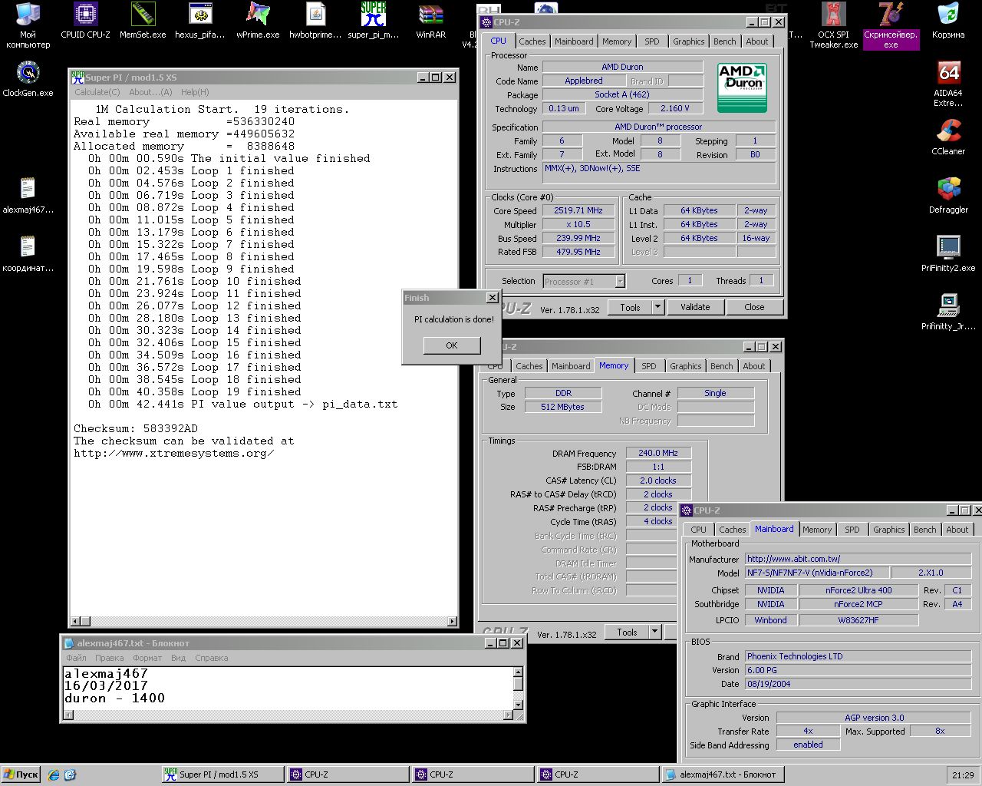Launch the ClockGen.exe desktop icon
Image resolution: width=982 pixels, height=786 pixels.
[x=28, y=79]
